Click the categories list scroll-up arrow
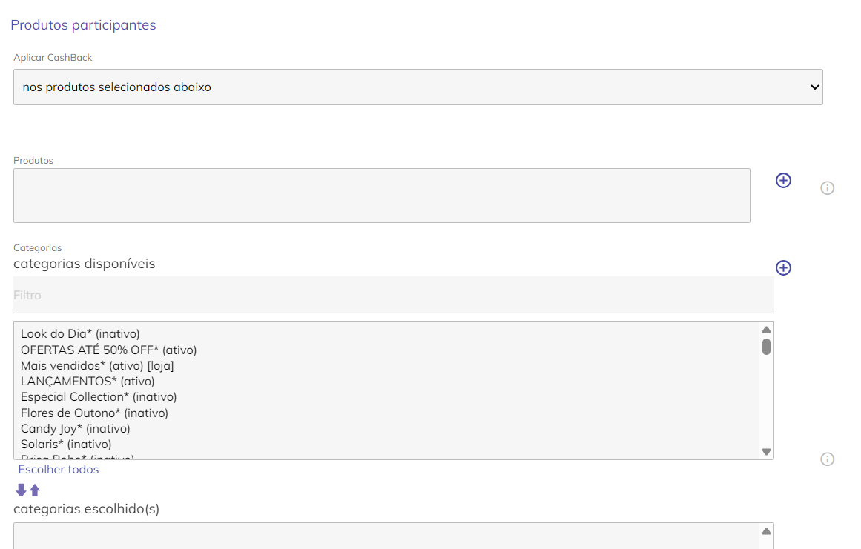Image resolution: width=861 pixels, height=549 pixels. (x=766, y=330)
